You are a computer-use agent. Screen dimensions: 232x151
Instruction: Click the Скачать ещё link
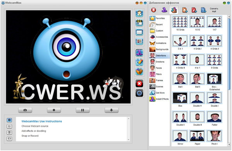tap(214, 10)
